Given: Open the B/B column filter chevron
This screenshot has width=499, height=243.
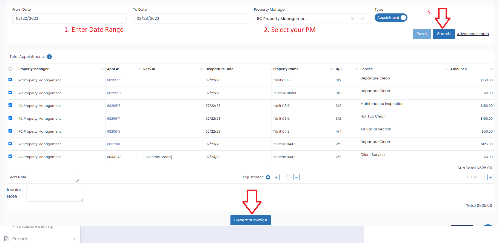Looking at the screenshot, I should [356, 69].
